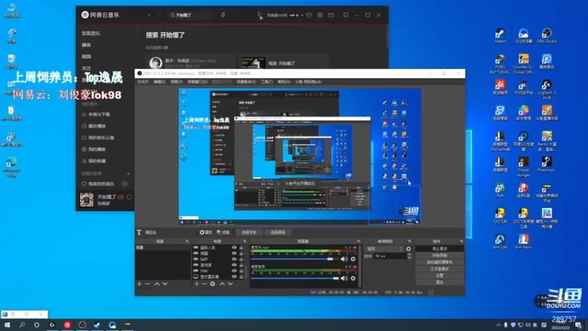The height and width of the screenshot is (331, 588).
Task: Open the Dread Hunger desktop shortcut
Action: coord(523,167)
